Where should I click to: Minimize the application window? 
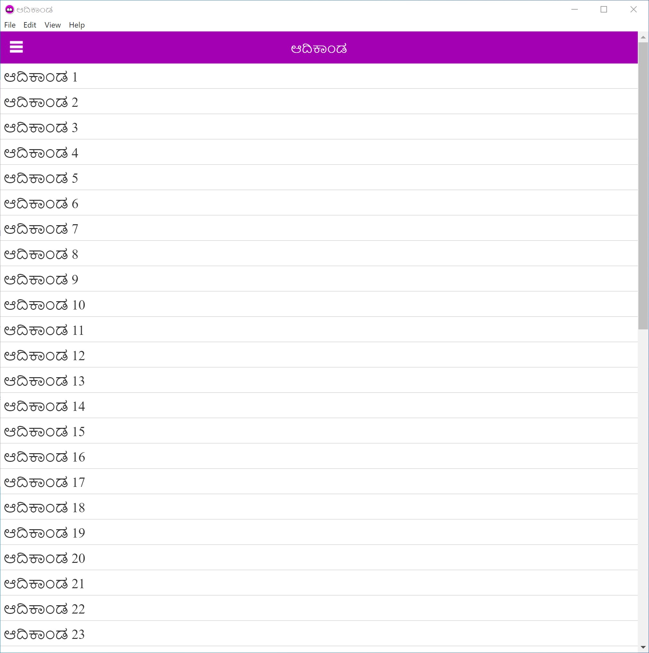pos(574,10)
